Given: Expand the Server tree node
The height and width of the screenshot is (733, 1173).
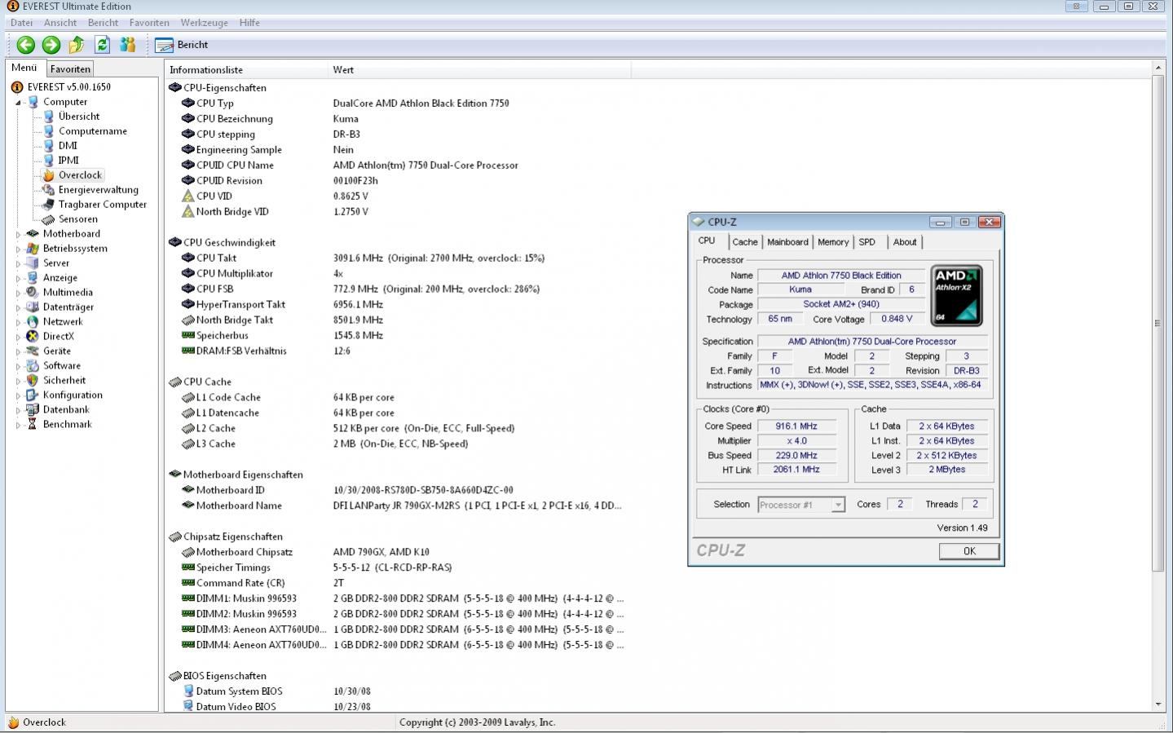Looking at the screenshot, I should click(x=18, y=263).
